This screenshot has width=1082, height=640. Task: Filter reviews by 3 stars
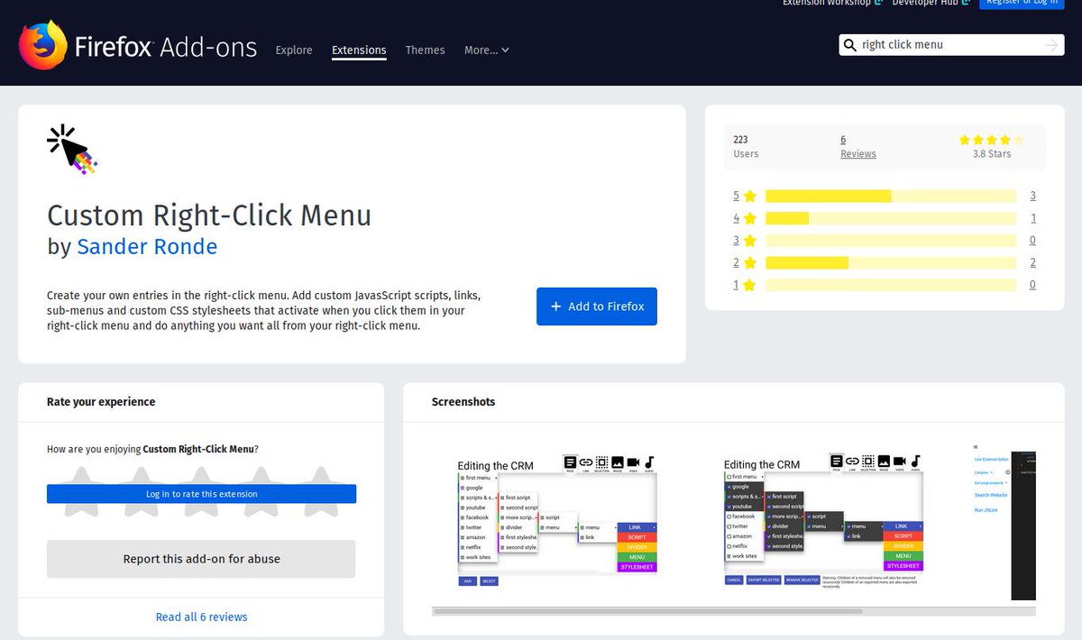click(x=745, y=241)
